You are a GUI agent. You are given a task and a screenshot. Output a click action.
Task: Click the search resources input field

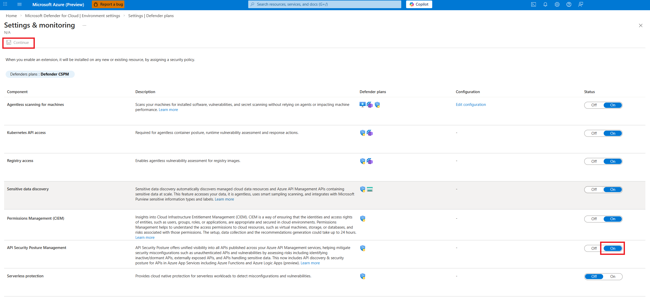pyautogui.click(x=324, y=4)
